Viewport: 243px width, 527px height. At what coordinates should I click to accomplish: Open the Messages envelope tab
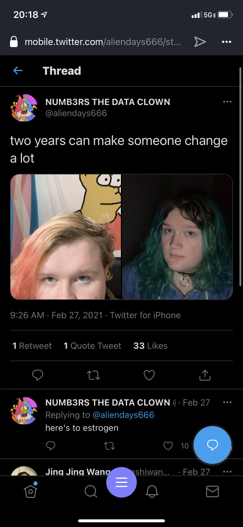coord(212,491)
